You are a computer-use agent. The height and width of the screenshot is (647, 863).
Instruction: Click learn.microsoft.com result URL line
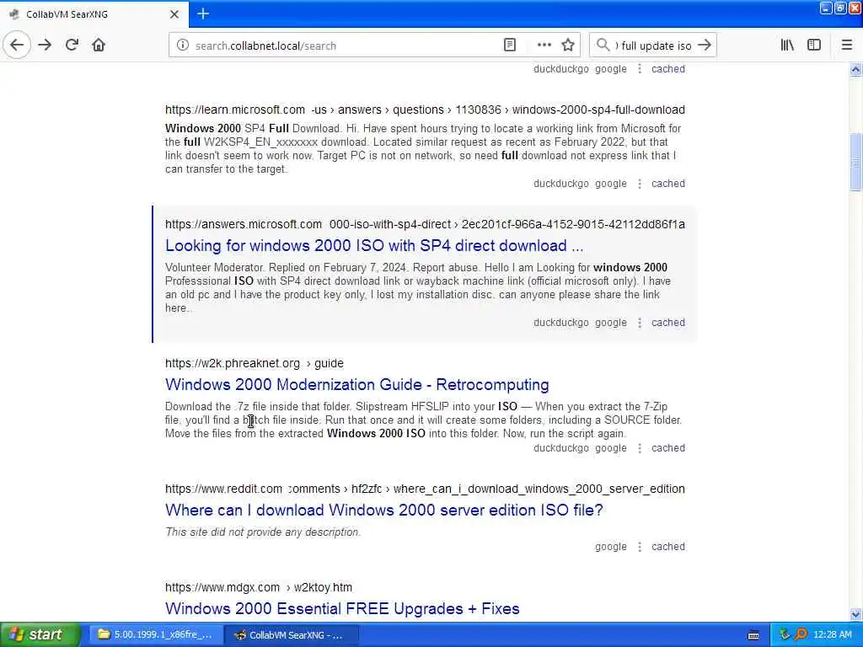click(425, 110)
